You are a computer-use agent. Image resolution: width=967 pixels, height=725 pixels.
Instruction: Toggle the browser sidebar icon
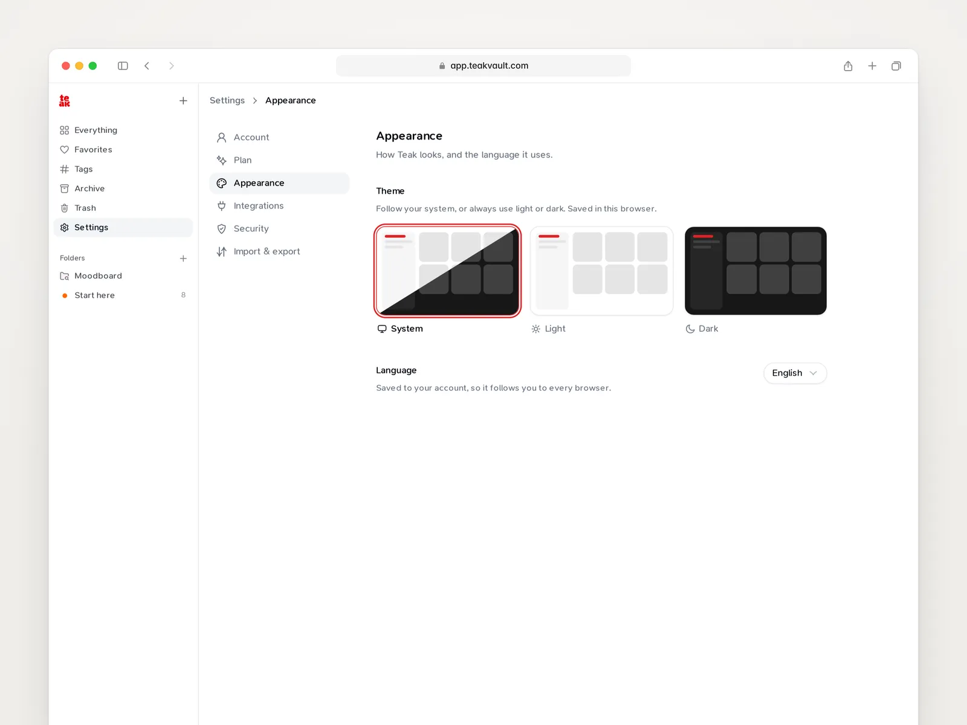pos(123,66)
